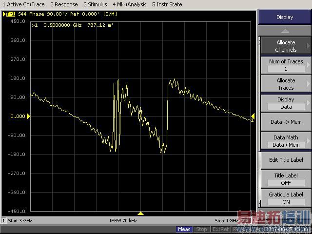312x234 pixels.
Task: Click the softkey menu scrollbar
Action: (259, 121)
